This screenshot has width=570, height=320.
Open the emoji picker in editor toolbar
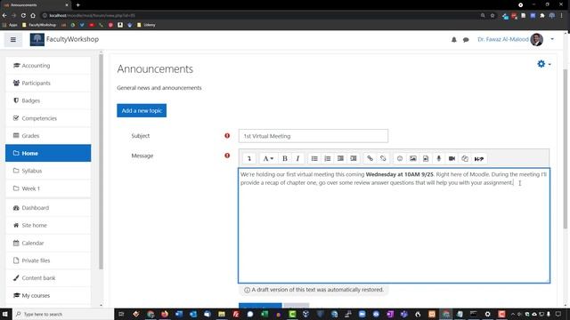[400, 158]
